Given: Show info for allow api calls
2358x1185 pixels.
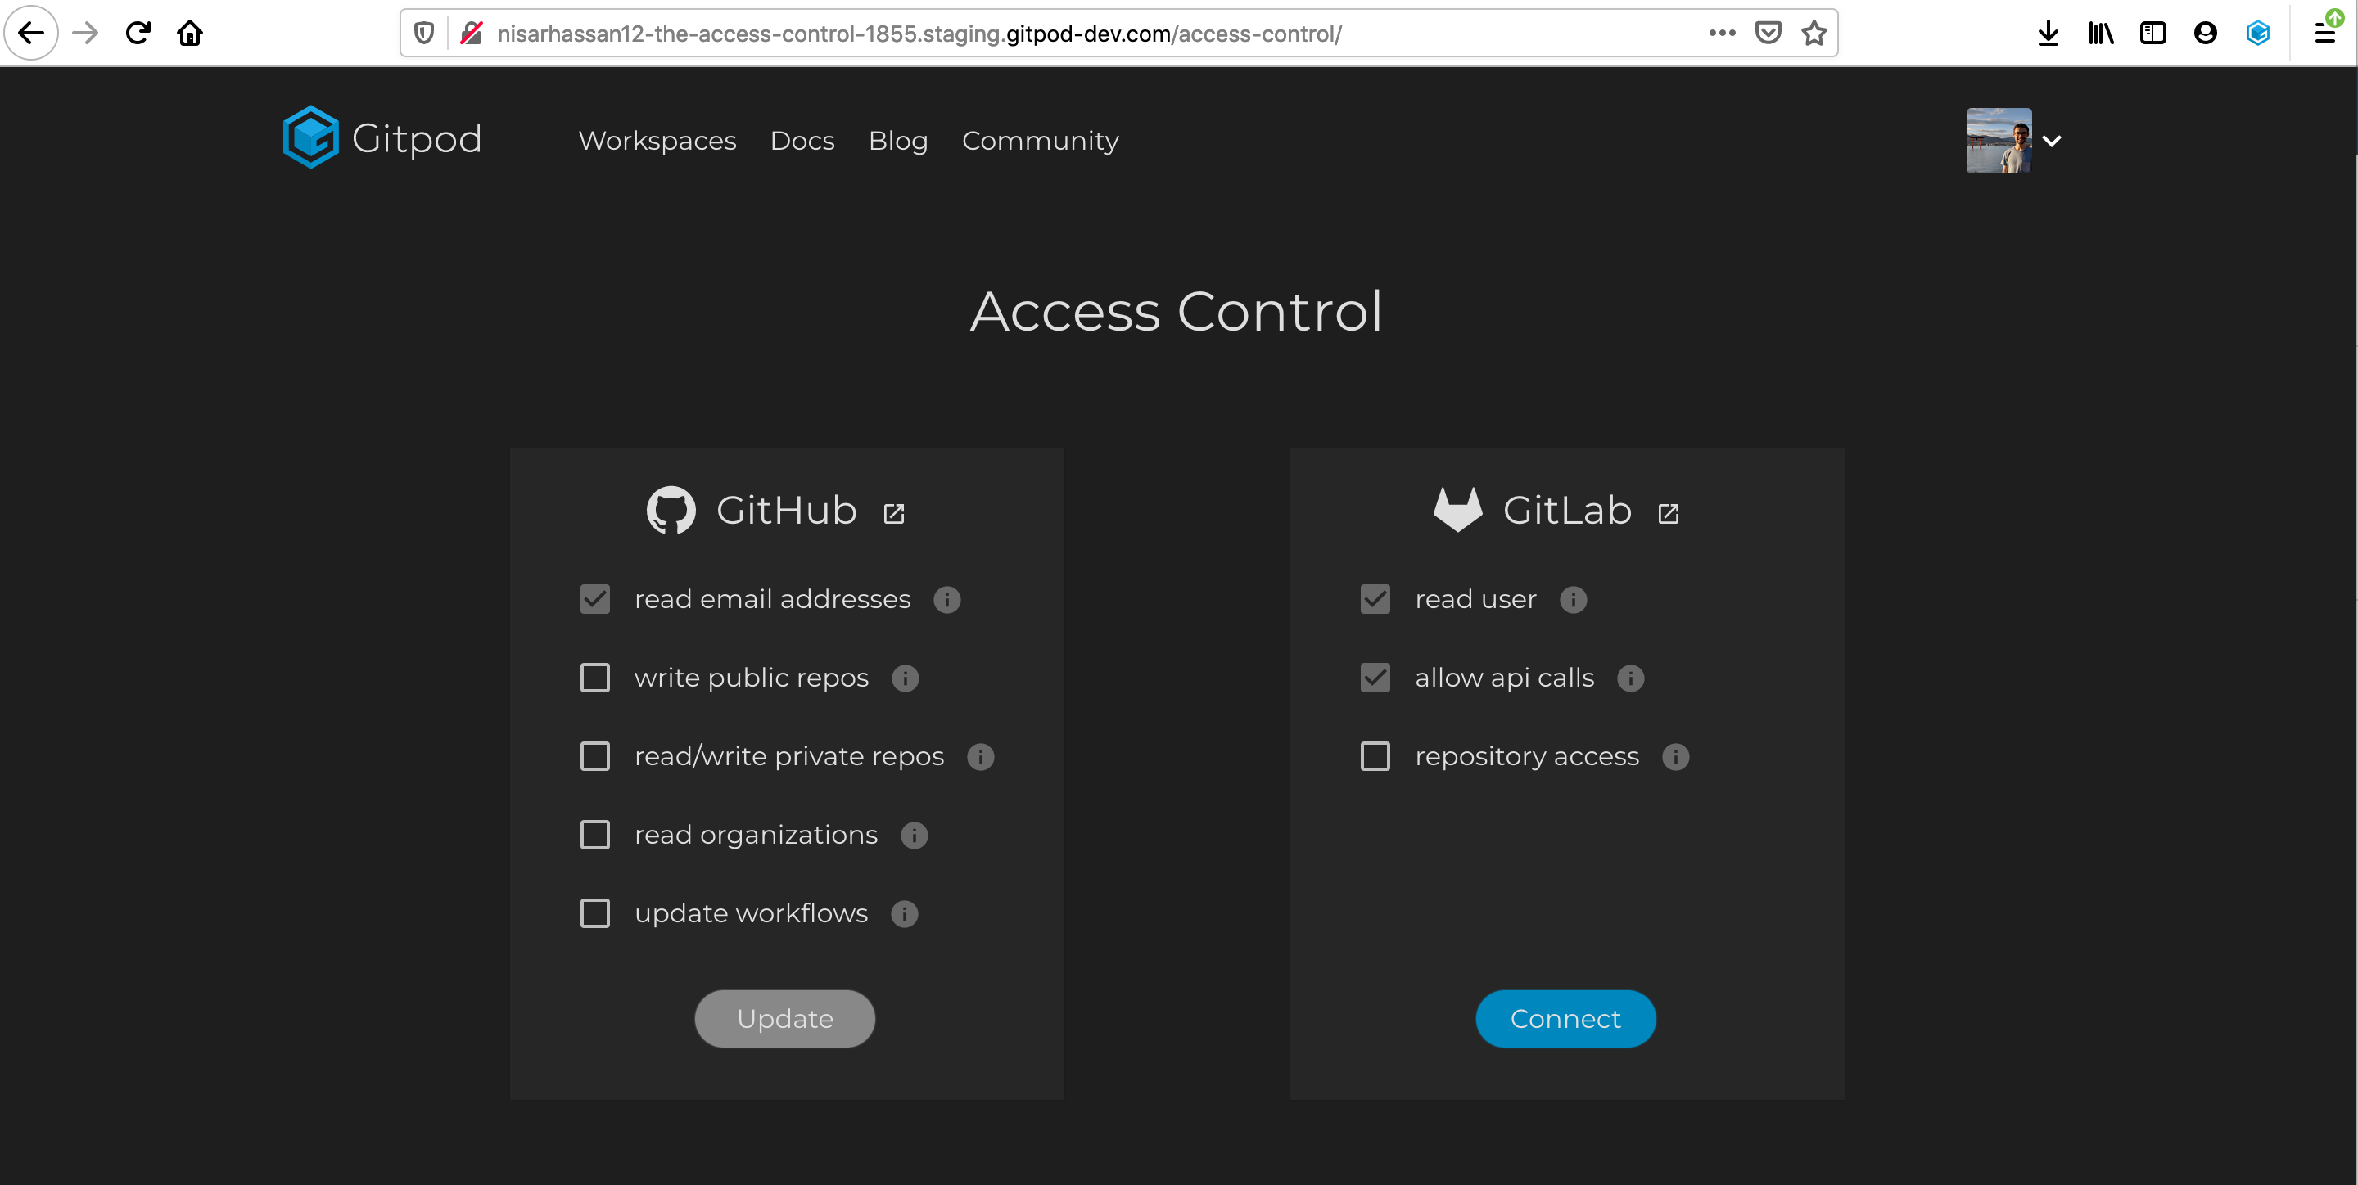Looking at the screenshot, I should (x=1630, y=678).
